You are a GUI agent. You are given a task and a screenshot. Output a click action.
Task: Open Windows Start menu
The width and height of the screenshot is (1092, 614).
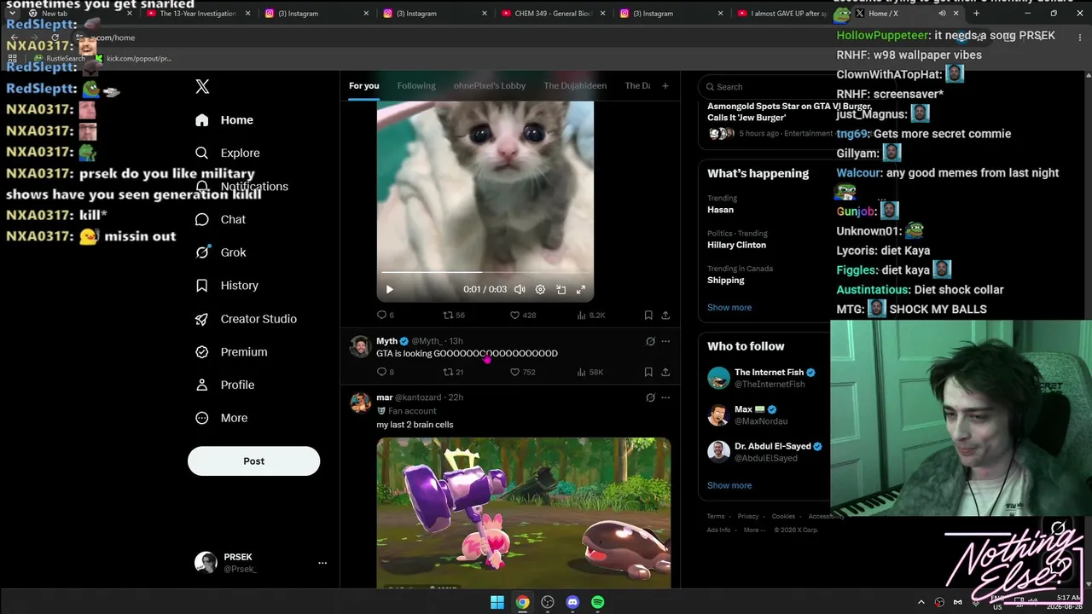click(497, 602)
